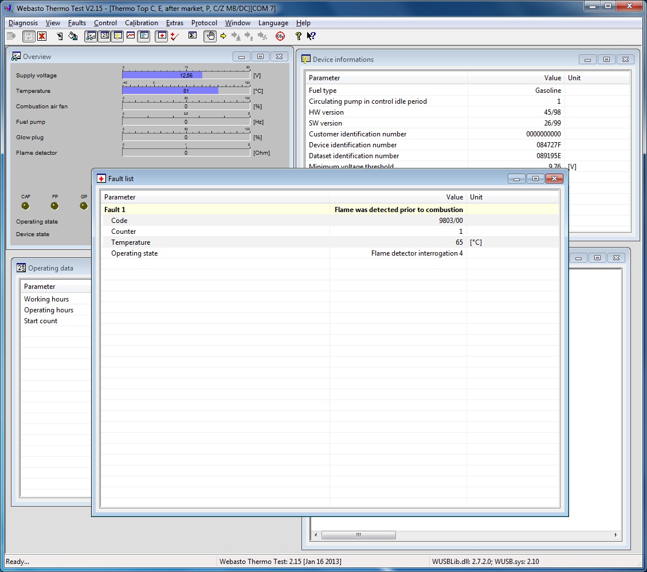The width and height of the screenshot is (647, 572).
Task: Click the CO2 calibration toolbar icon
Action: [280, 36]
